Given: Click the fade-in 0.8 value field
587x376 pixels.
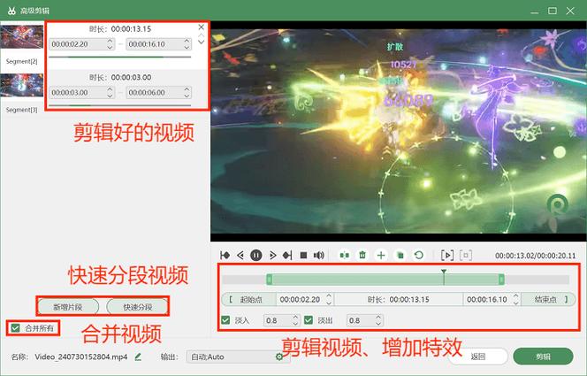Looking at the screenshot, I should coord(278,320).
